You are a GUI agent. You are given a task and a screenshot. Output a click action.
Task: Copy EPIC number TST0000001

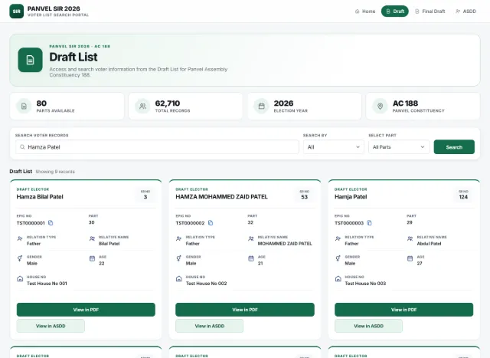[51, 223]
